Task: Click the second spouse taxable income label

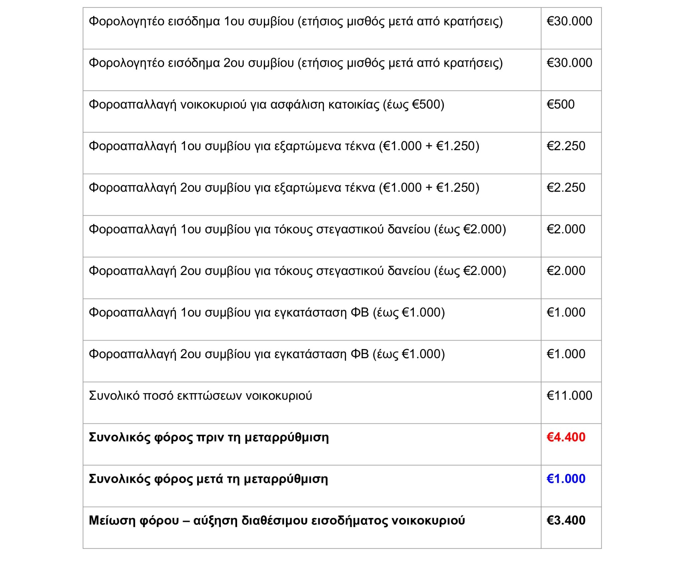Action: click(x=296, y=63)
